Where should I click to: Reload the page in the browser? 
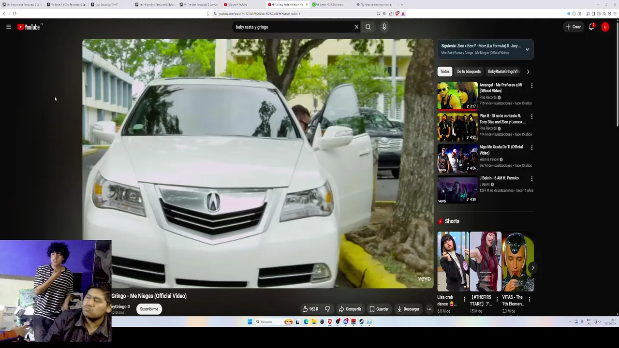click(x=15, y=14)
